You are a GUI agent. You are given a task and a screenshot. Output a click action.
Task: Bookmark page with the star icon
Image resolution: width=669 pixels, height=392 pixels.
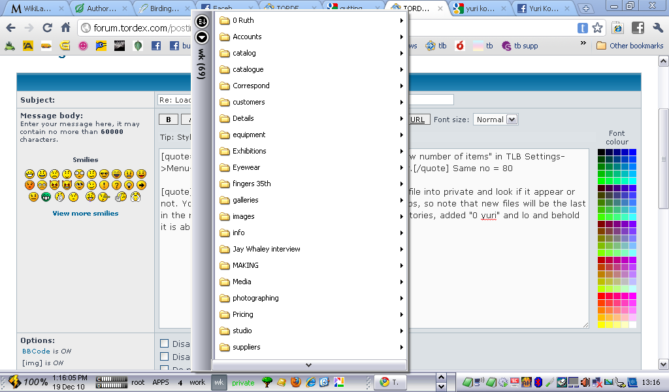[597, 28]
